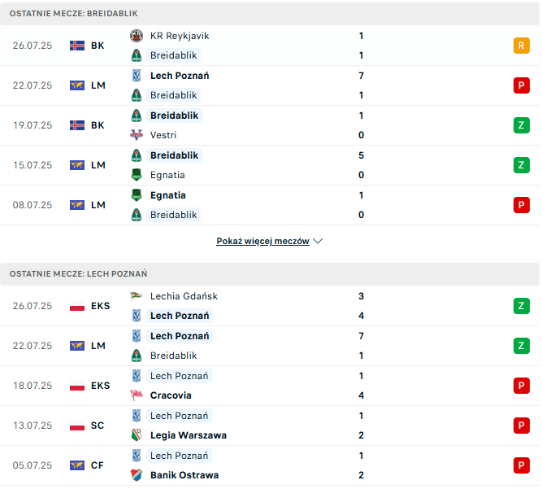This screenshot has width=542, height=489.
Task: Click Iceland flag on 26.07.25 BK match
Action: (77, 46)
